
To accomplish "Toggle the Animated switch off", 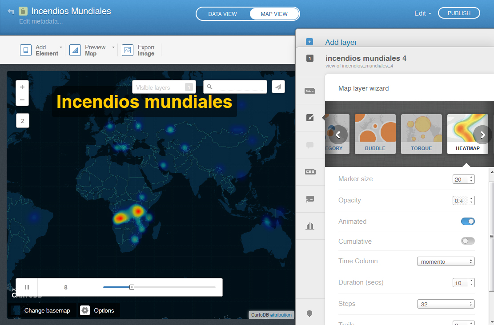I will (x=468, y=222).
